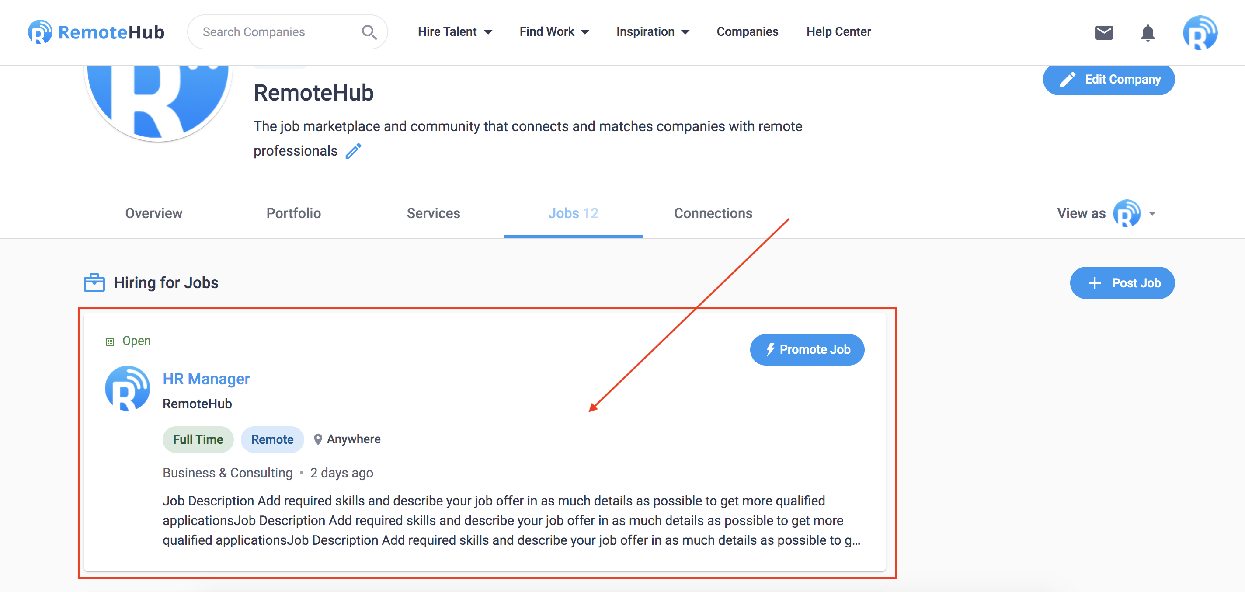Viewport: 1245px width, 592px height.
Task: Expand the Find Work menu
Action: [x=554, y=32]
